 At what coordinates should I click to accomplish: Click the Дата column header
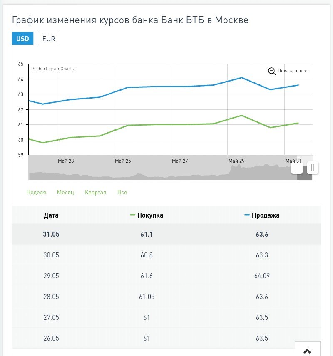(x=51, y=215)
